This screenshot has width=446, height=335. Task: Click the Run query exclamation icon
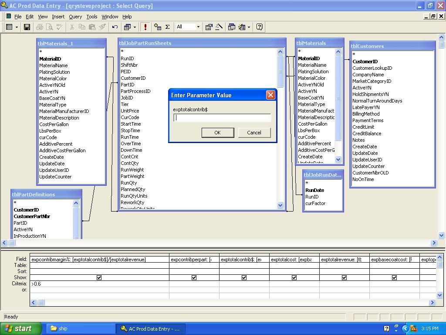pos(145,27)
